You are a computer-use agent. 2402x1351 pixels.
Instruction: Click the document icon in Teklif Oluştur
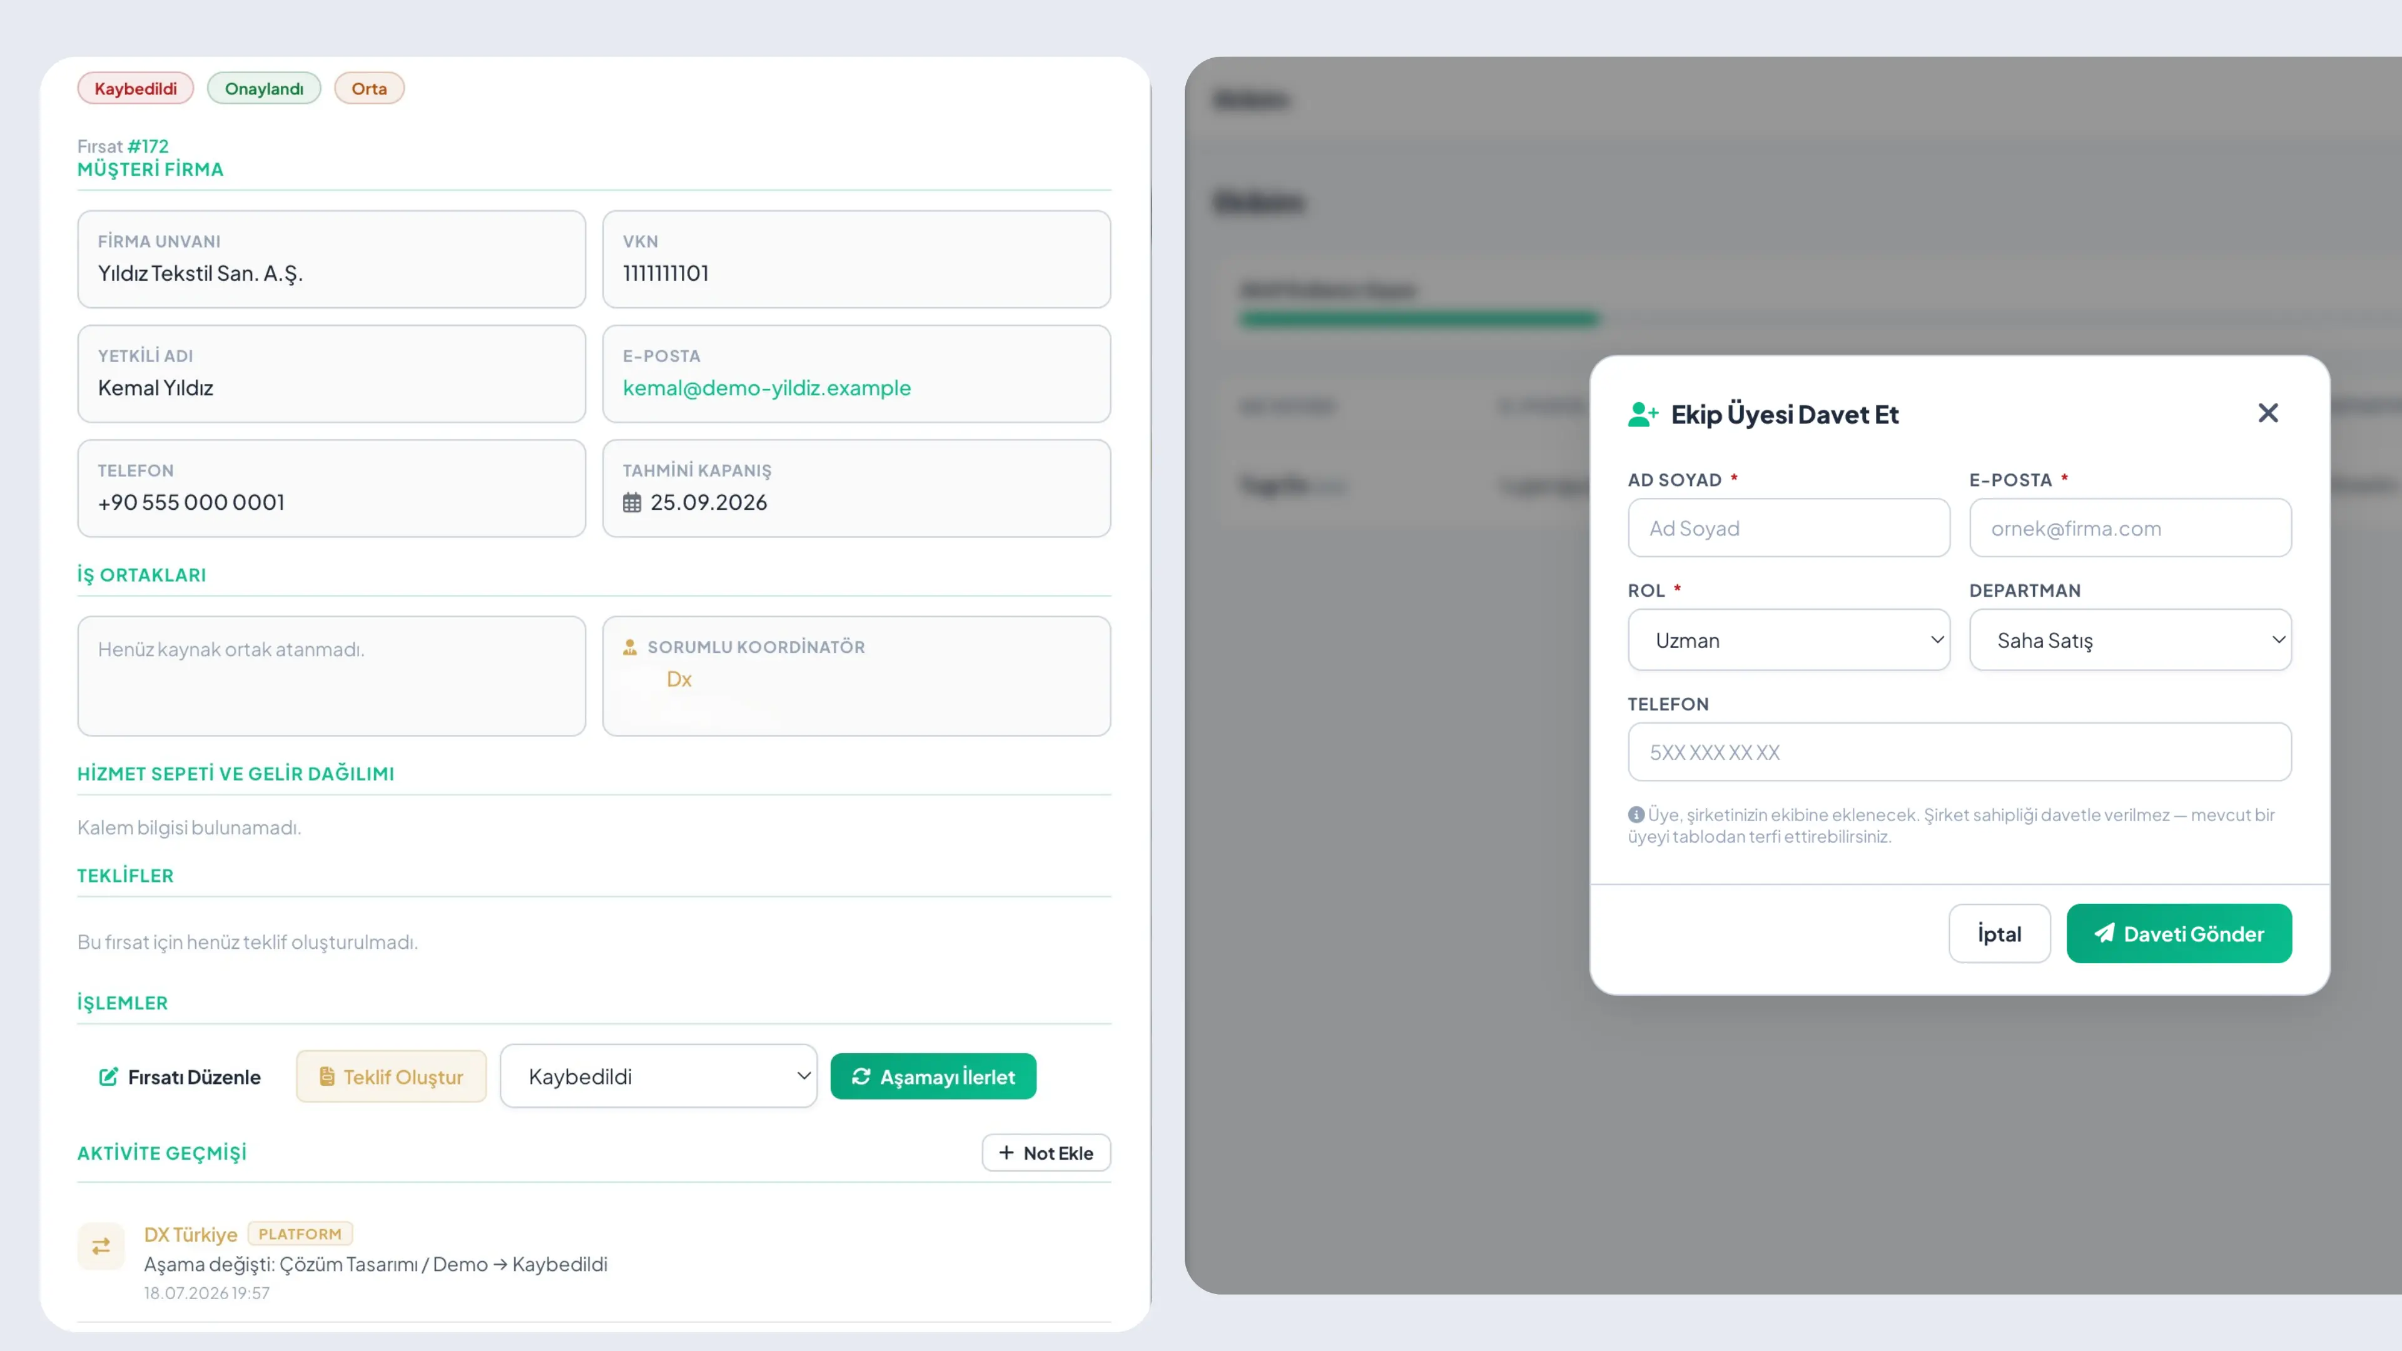[327, 1077]
